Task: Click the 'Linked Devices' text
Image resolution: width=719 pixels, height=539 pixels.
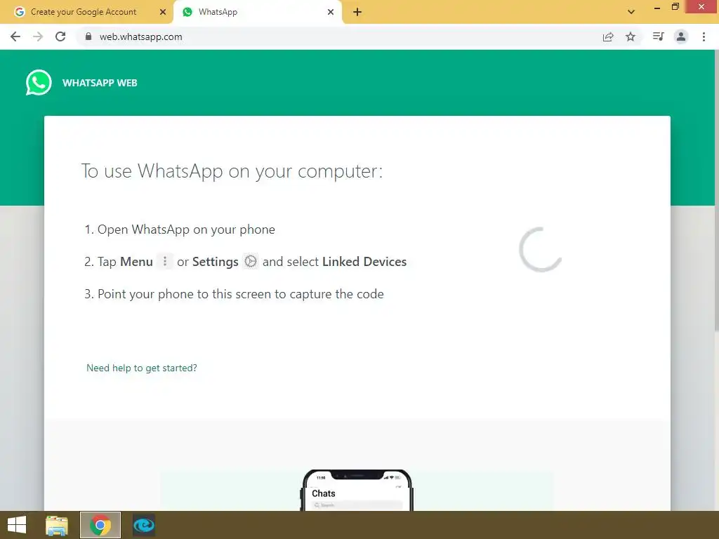Action: coord(364,262)
